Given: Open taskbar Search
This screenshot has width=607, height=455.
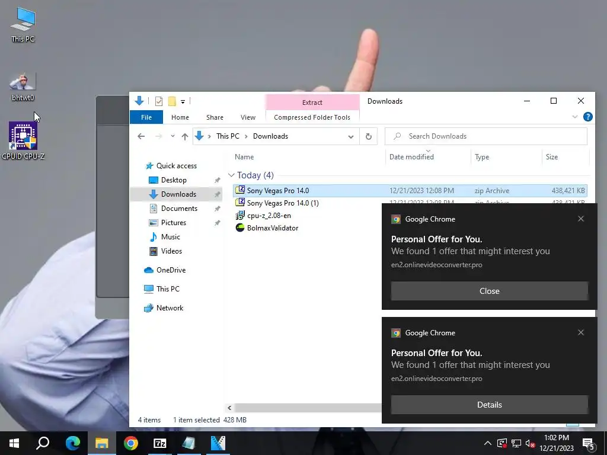Looking at the screenshot, I should click(43, 443).
